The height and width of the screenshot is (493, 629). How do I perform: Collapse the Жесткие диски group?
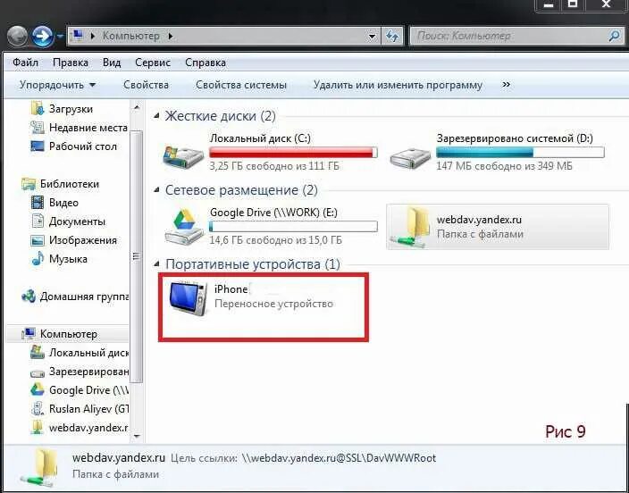pos(156,116)
